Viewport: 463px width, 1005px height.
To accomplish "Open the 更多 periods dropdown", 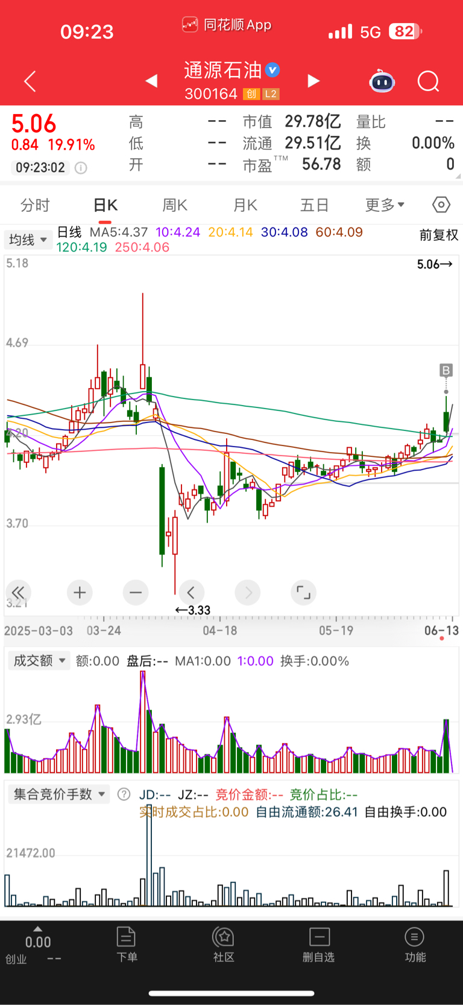I will 385,205.
